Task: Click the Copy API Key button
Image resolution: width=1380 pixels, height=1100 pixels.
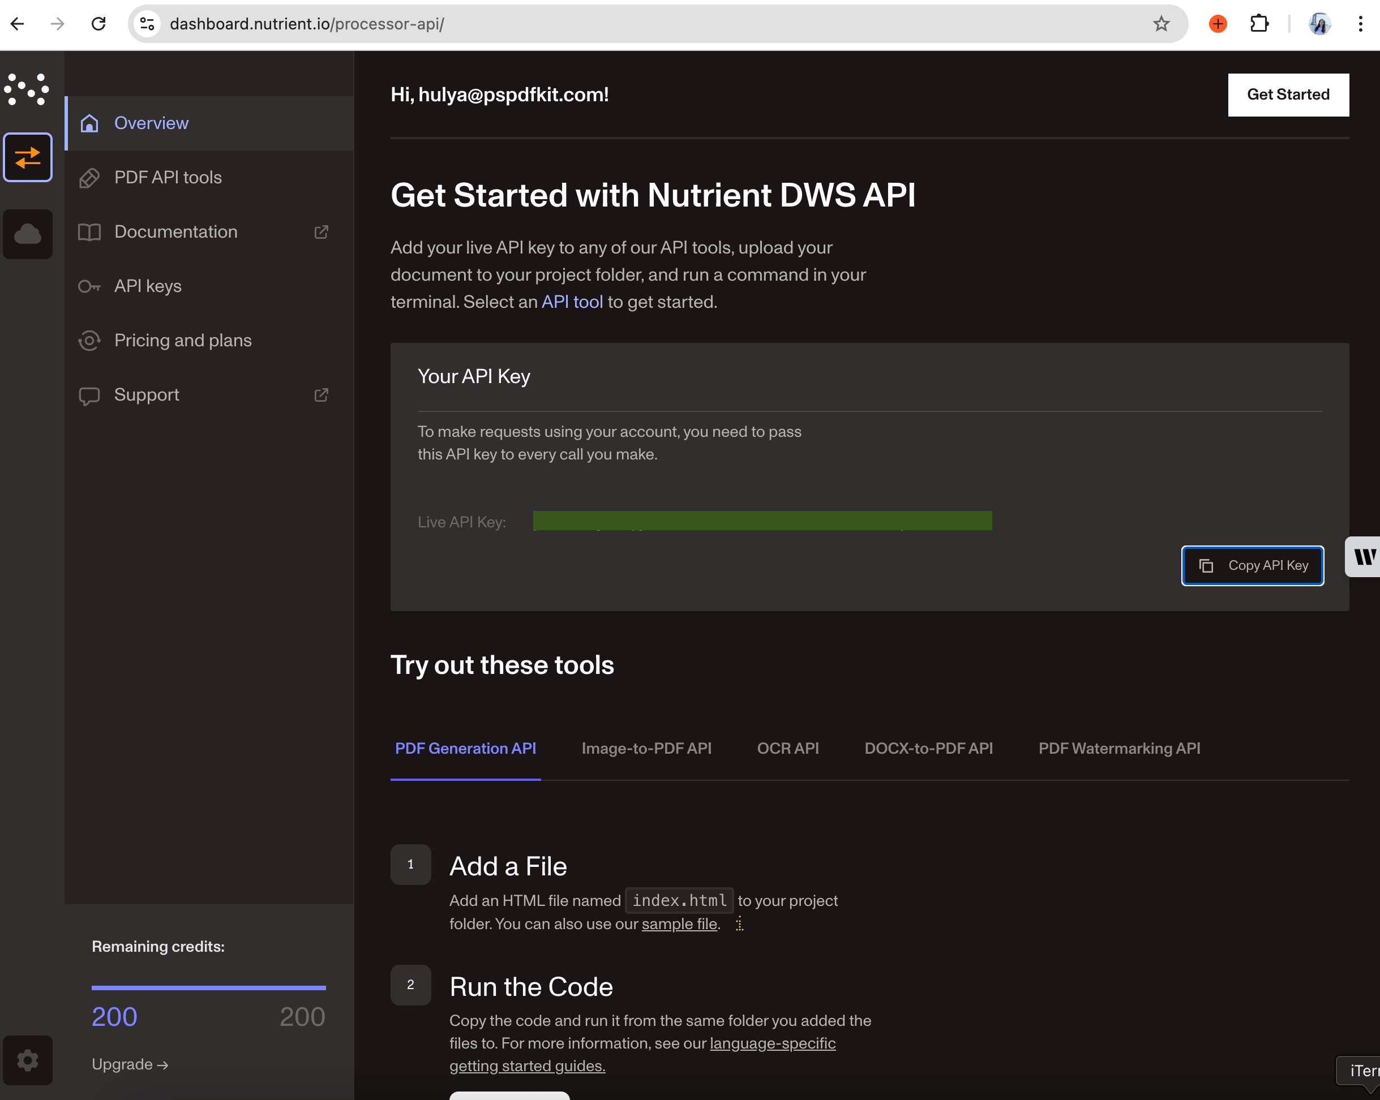Action: click(1253, 566)
